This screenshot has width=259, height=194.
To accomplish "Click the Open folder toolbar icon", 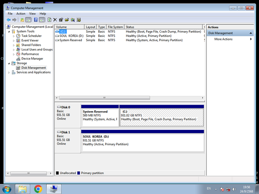I will pyautogui.click(x=67, y=20).
